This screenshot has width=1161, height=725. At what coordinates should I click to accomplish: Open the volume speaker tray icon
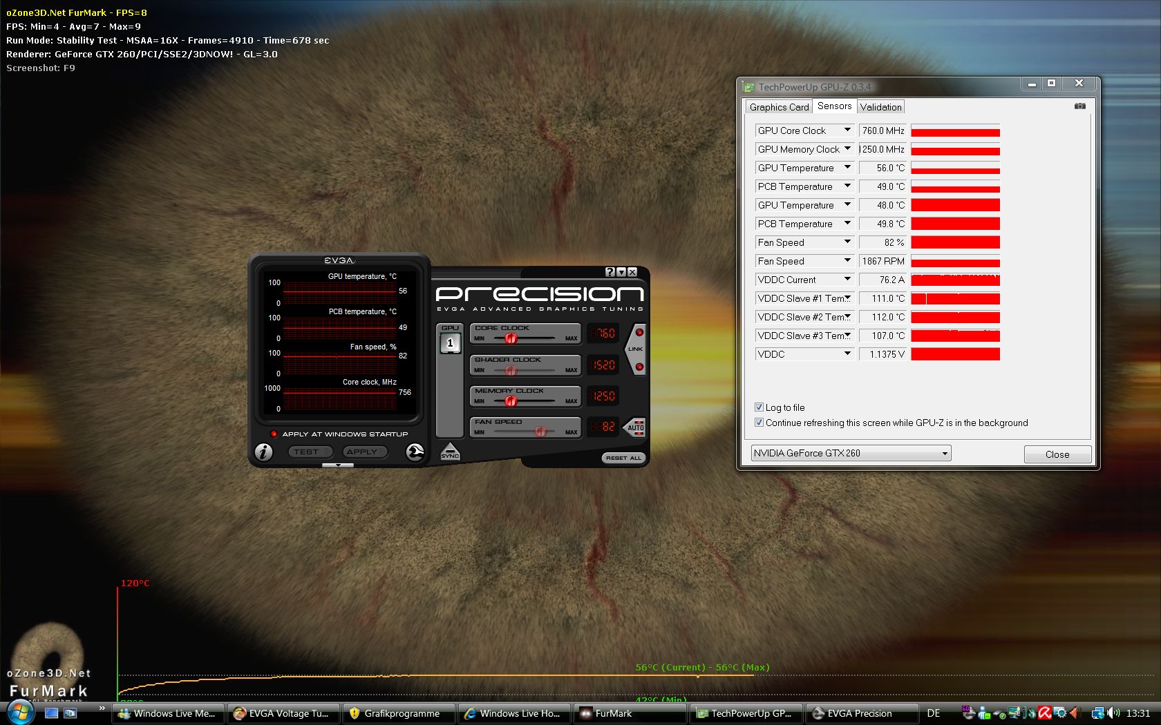point(1113,713)
